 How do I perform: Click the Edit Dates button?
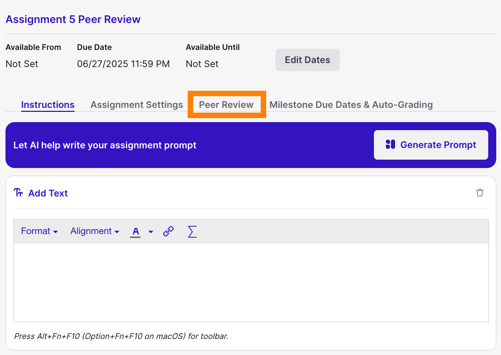point(307,60)
